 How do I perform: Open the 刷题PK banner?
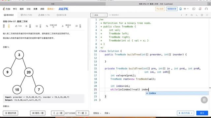[63, 9]
